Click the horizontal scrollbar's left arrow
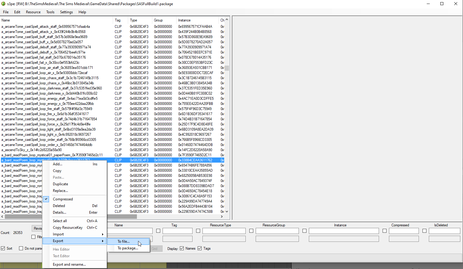This screenshot has height=269, width=463. click(2, 216)
